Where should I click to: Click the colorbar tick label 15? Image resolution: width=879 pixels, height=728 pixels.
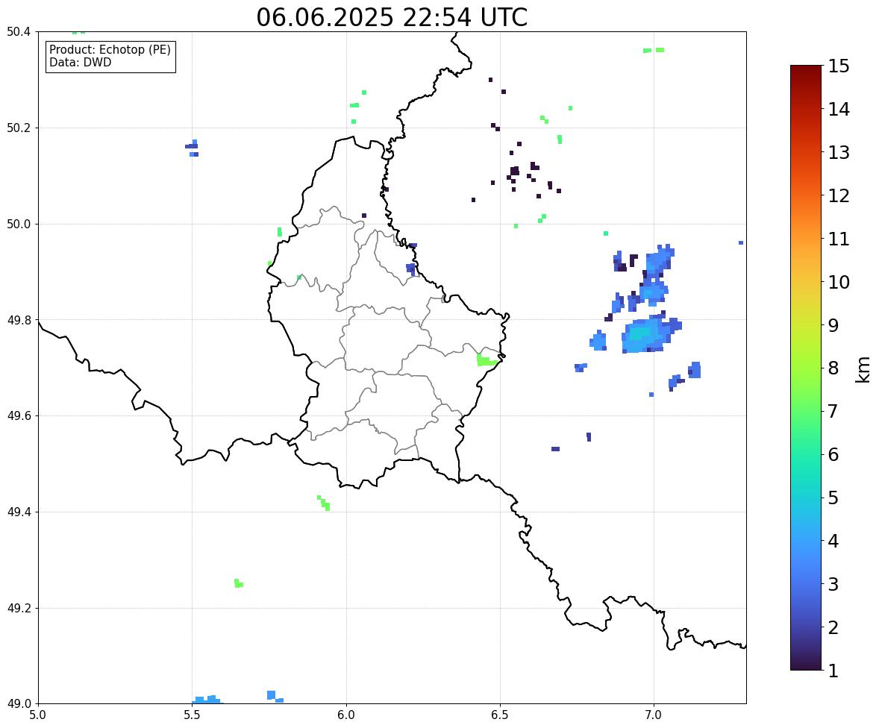tap(839, 66)
